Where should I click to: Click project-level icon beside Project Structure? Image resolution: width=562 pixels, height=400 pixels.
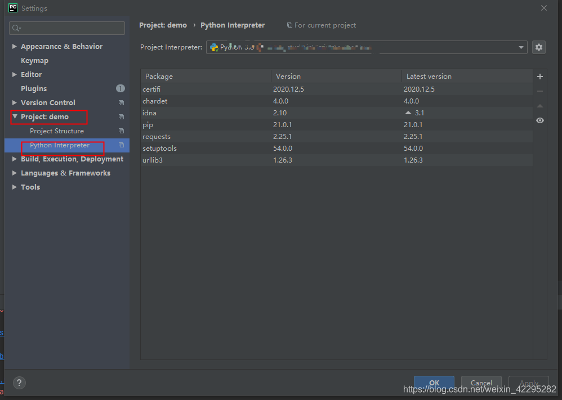coord(121,131)
